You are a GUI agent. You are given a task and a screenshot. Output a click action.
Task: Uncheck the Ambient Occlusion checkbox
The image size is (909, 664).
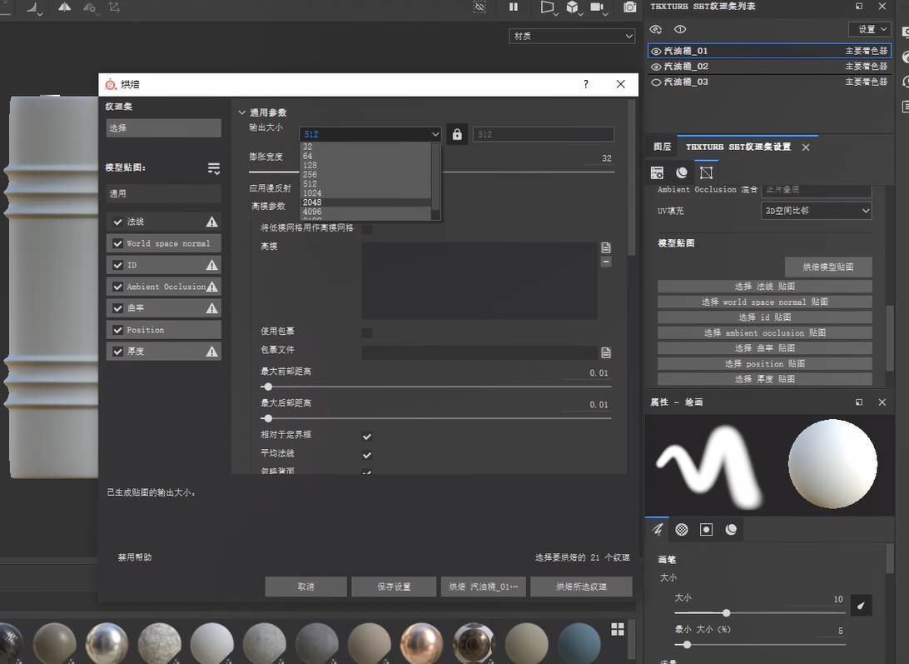coord(118,287)
